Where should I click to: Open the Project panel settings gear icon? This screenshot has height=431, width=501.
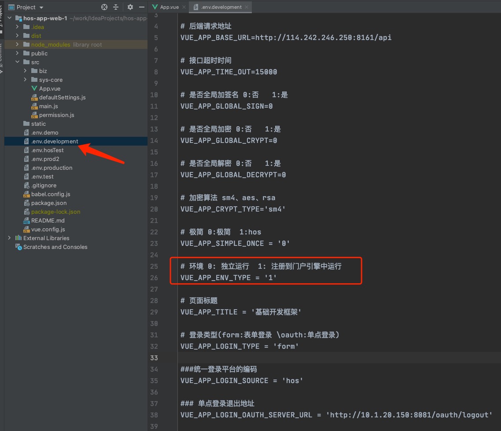point(130,7)
